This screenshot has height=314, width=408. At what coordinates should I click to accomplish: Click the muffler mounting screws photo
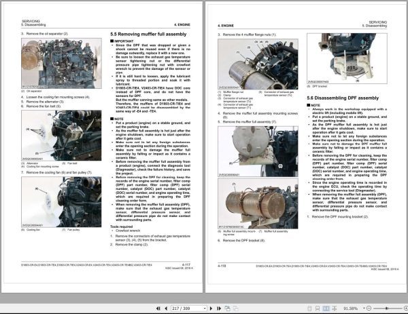pos(258,151)
